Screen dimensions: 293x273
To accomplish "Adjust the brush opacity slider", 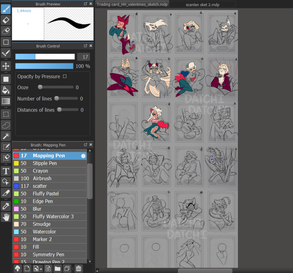I will pos(44,66).
